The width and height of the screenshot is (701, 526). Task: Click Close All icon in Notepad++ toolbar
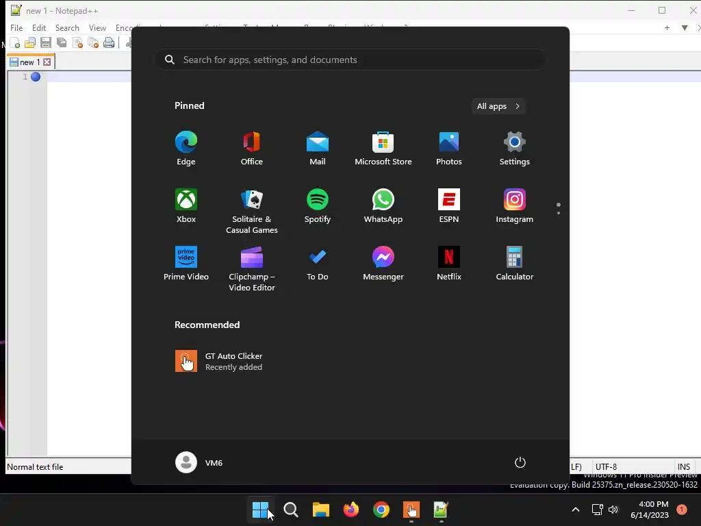click(93, 42)
